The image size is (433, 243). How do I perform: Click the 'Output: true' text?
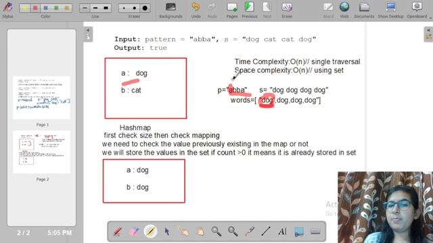point(141,48)
